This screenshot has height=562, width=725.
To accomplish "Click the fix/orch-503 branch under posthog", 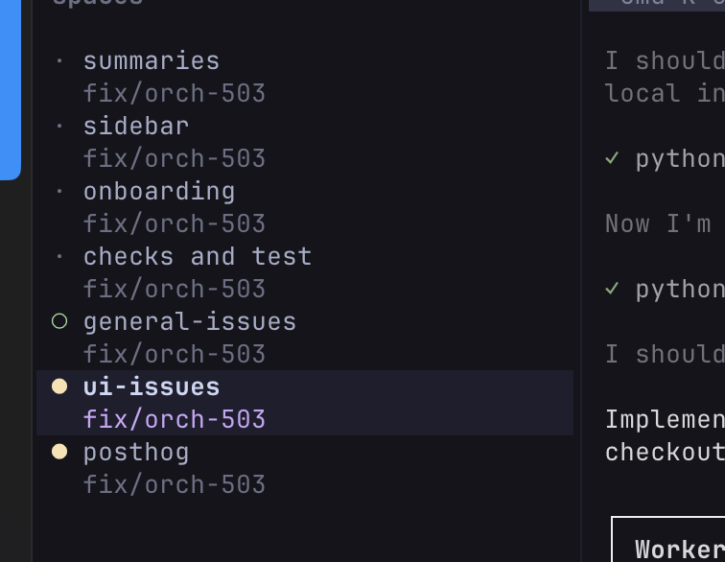I will [174, 484].
